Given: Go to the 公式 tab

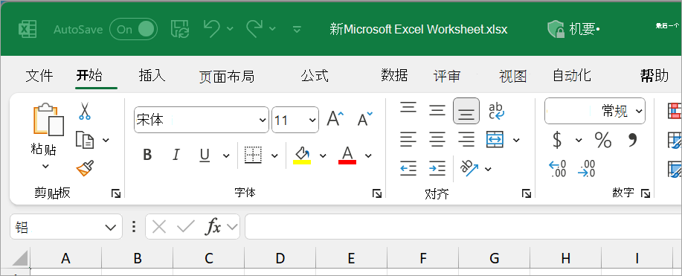Looking at the screenshot, I should 315,76.
